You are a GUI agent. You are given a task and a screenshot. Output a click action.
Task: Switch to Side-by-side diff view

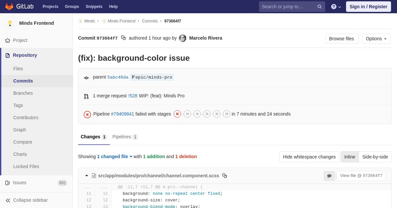(x=375, y=157)
